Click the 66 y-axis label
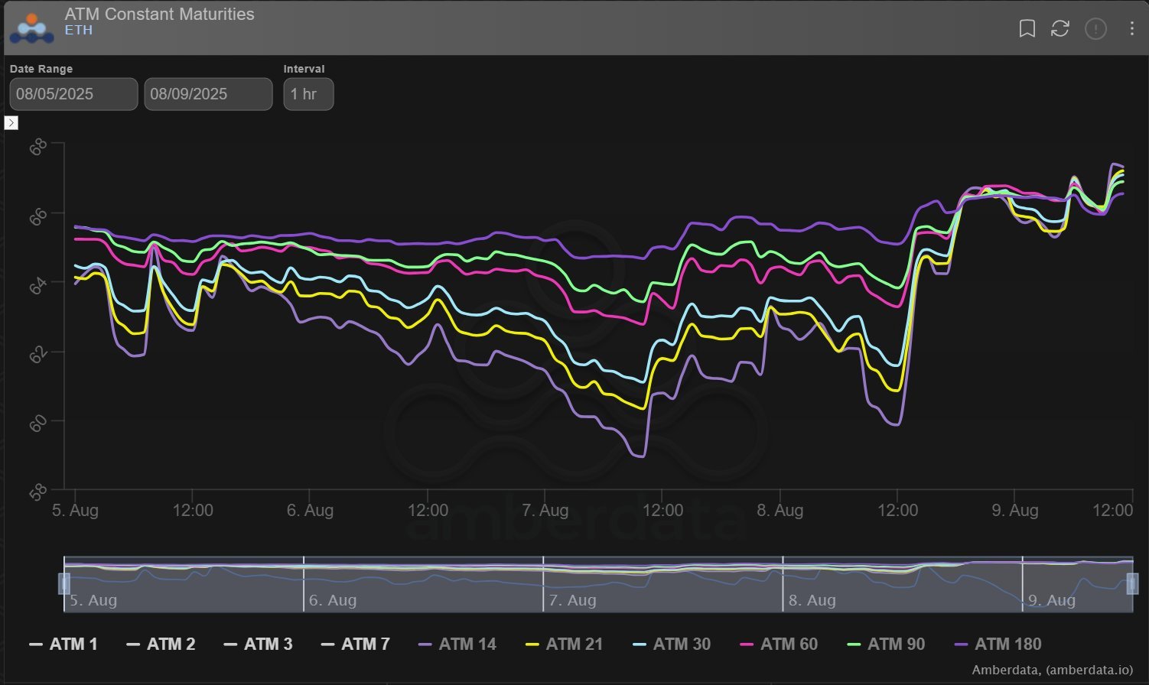This screenshot has height=685, width=1149. click(x=38, y=216)
